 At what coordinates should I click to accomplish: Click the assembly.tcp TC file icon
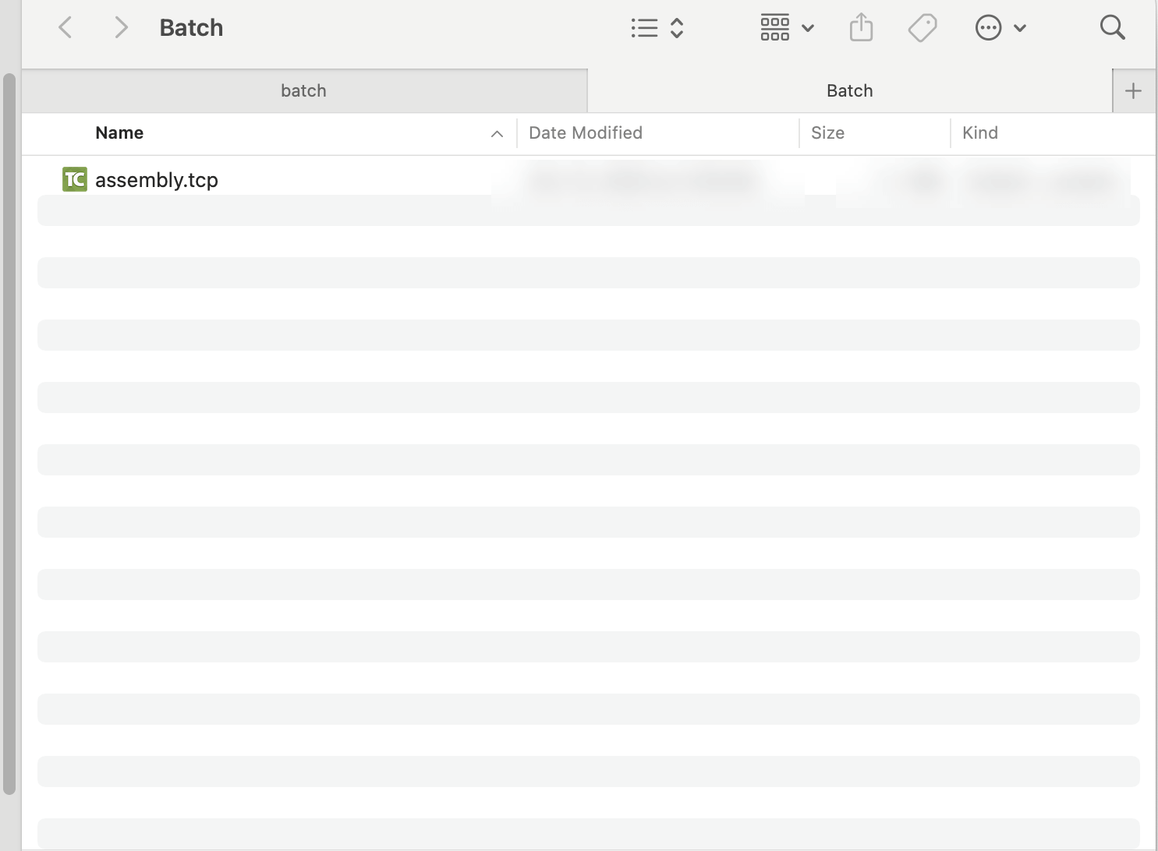click(x=75, y=179)
